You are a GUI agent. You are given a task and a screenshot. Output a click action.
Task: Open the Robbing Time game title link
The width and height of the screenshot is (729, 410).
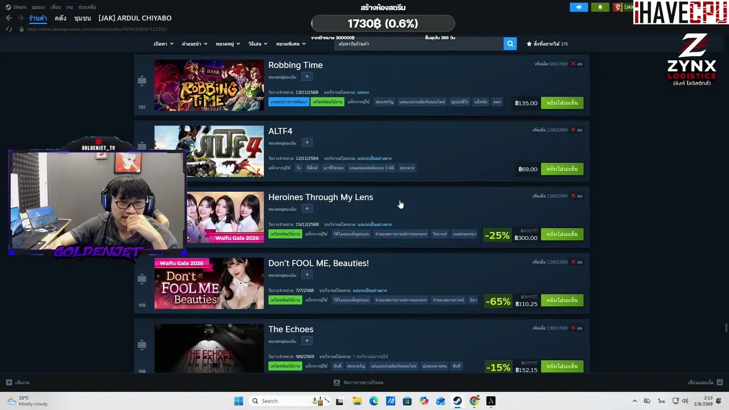296,65
